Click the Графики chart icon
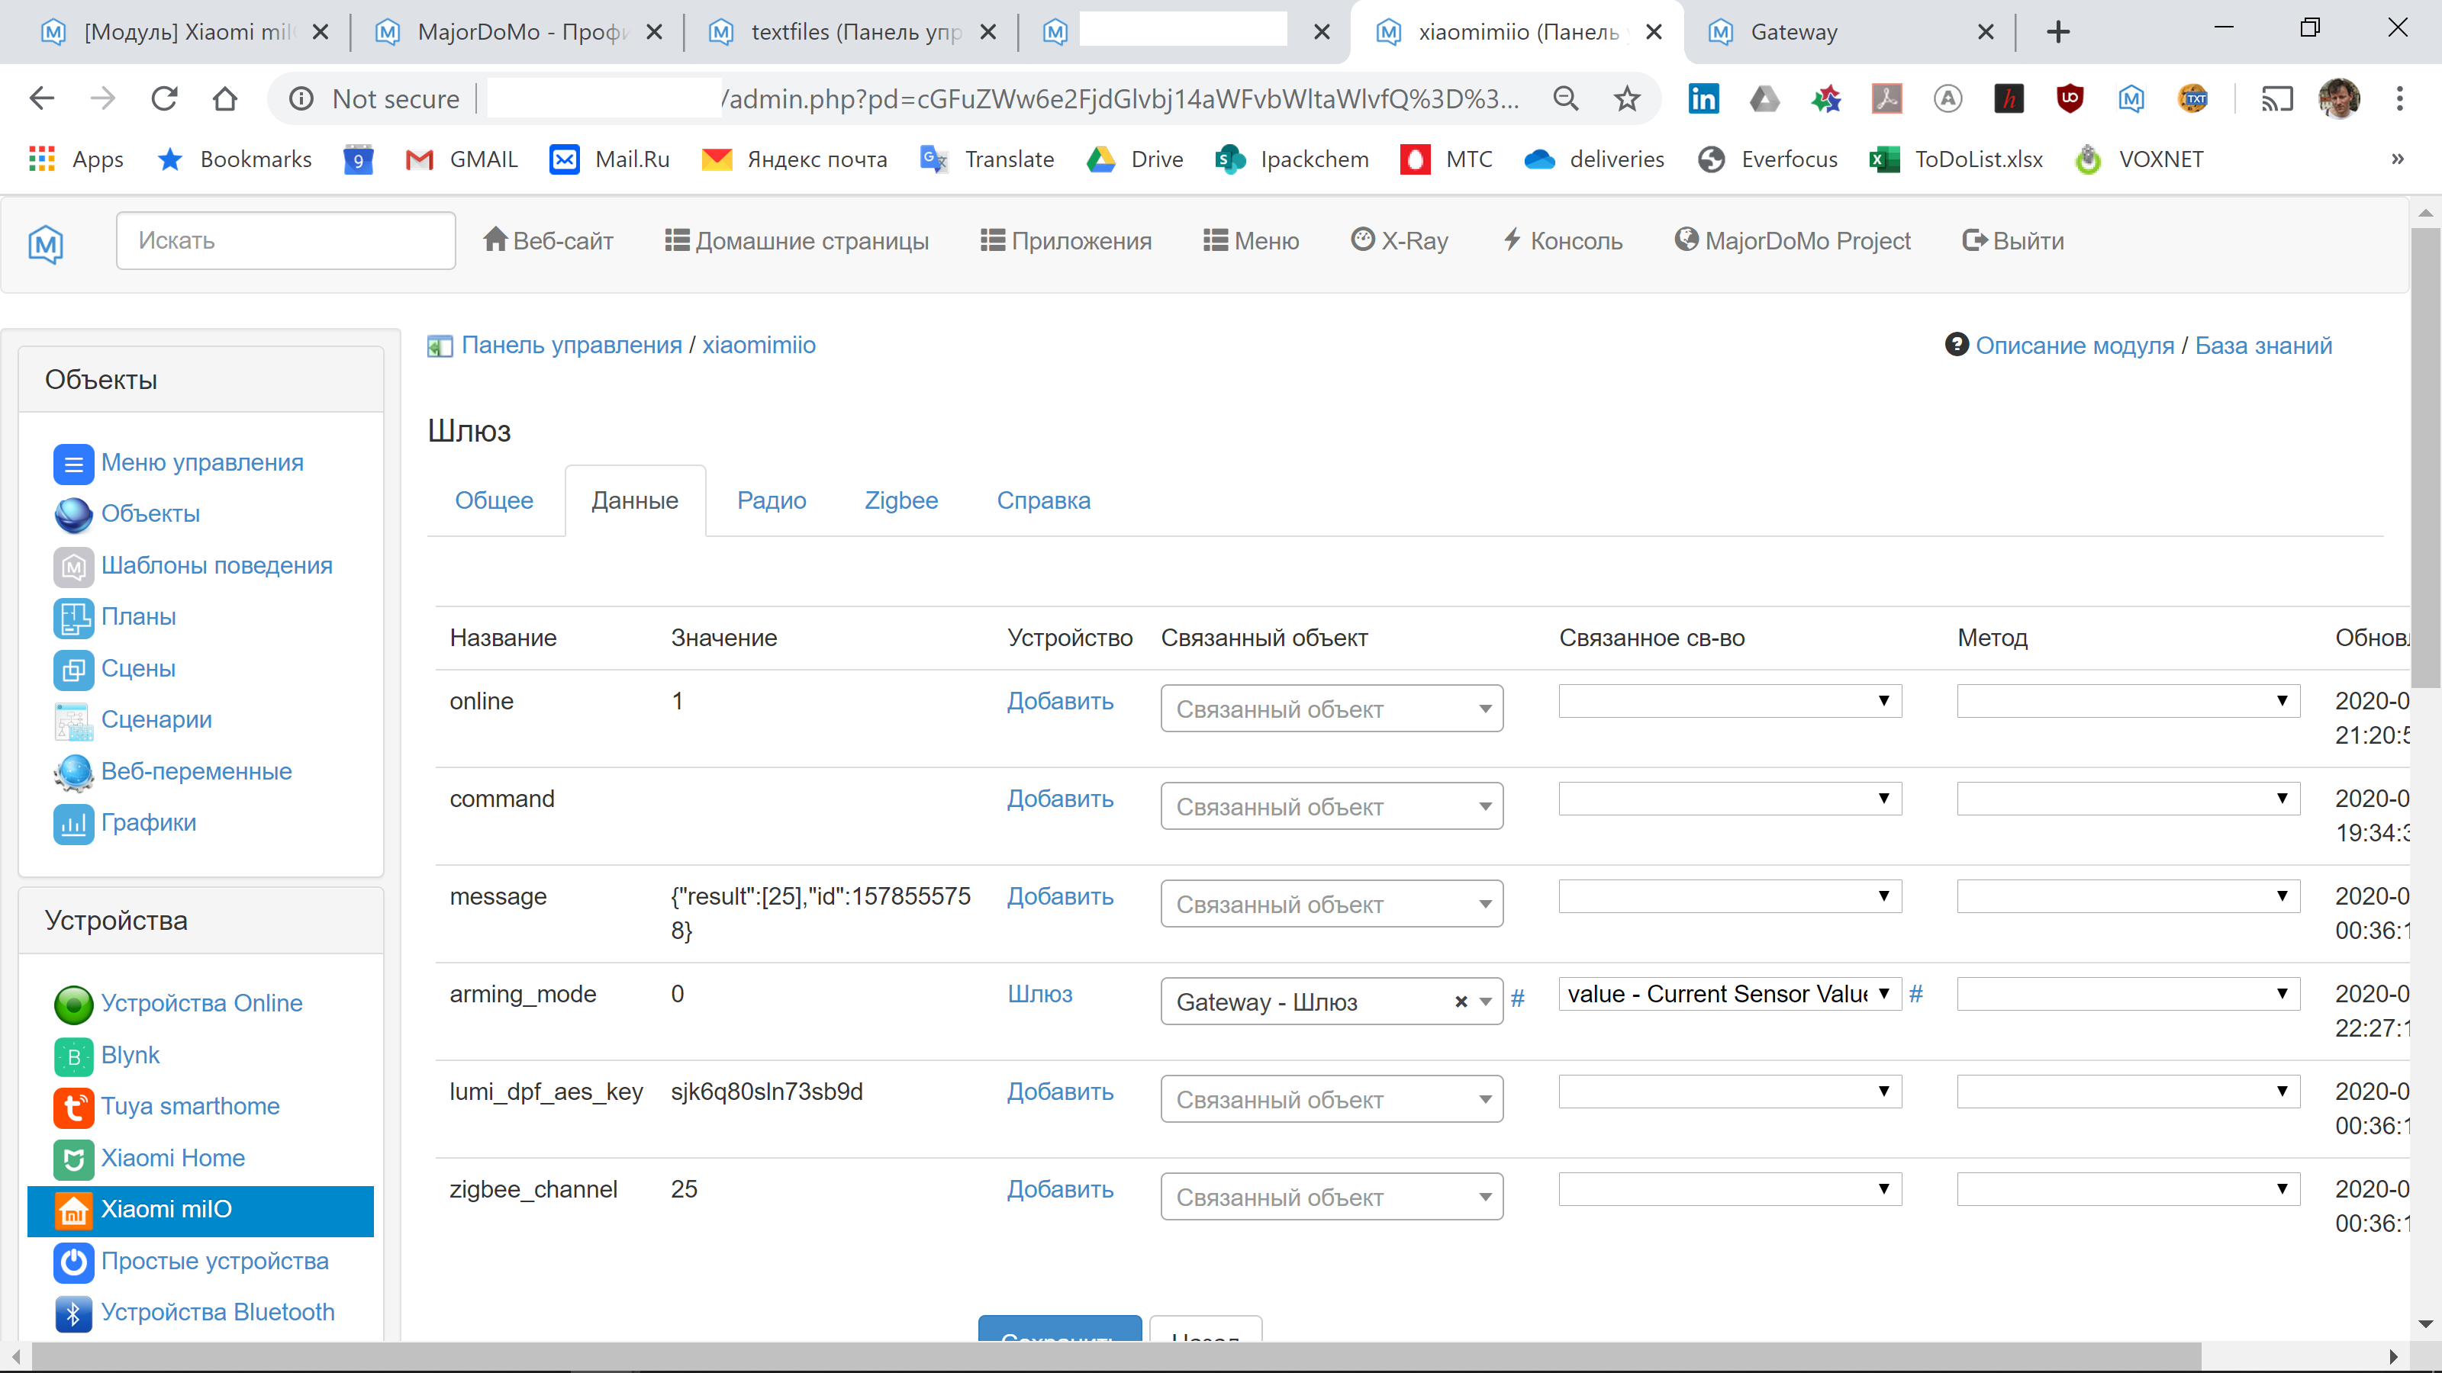The image size is (2442, 1373). tap(73, 824)
